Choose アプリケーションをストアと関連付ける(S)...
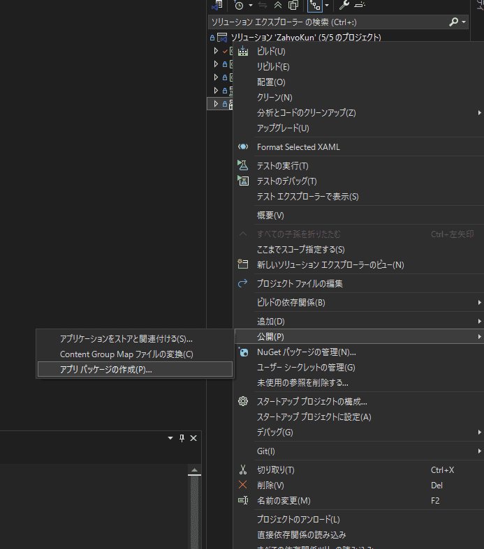 135,339
